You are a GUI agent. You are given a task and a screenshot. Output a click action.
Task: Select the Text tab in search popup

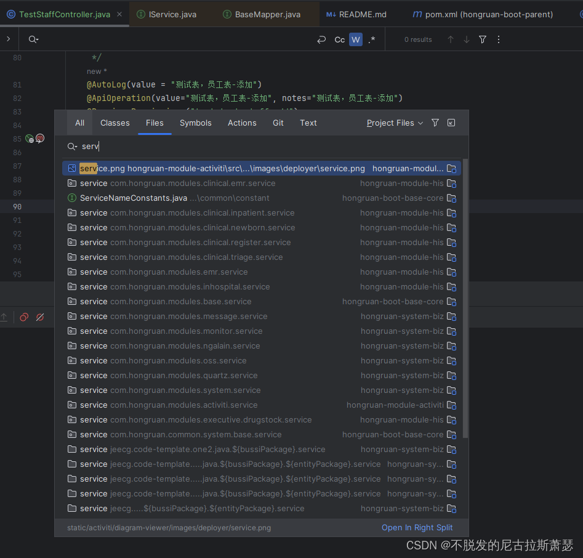point(308,123)
